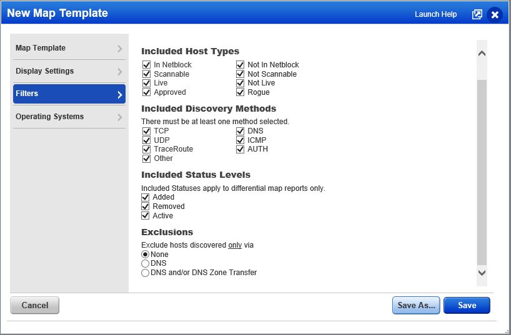Image resolution: width=511 pixels, height=335 pixels.
Task: Click the Save button
Action: point(467,305)
